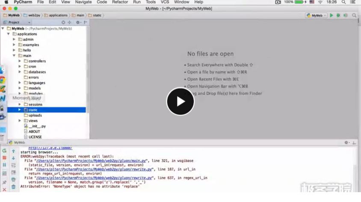Open the Wi-Fi status menu
Image resolution: width=361 pixels, height=202 pixels.
click(320, 2)
